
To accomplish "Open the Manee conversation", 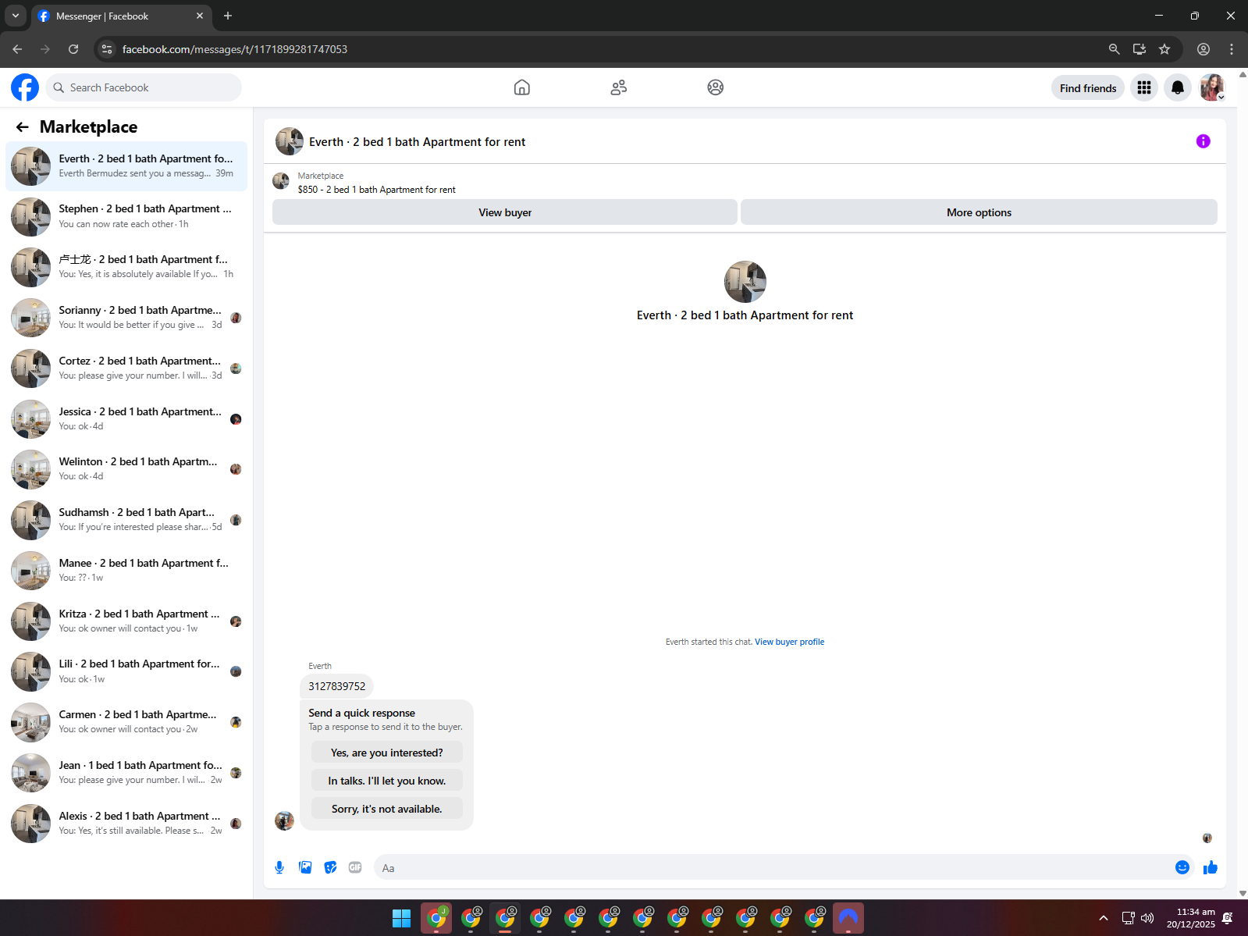I will 126,571.
